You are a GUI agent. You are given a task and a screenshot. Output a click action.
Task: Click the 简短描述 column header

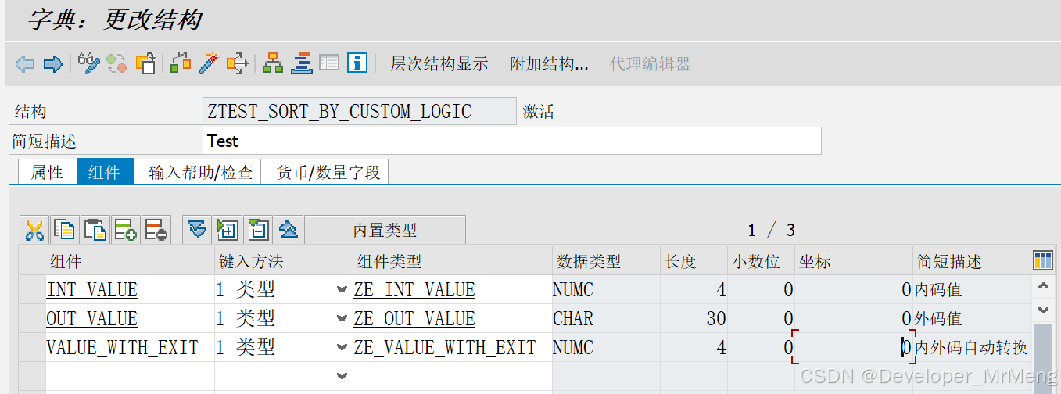pos(973,261)
